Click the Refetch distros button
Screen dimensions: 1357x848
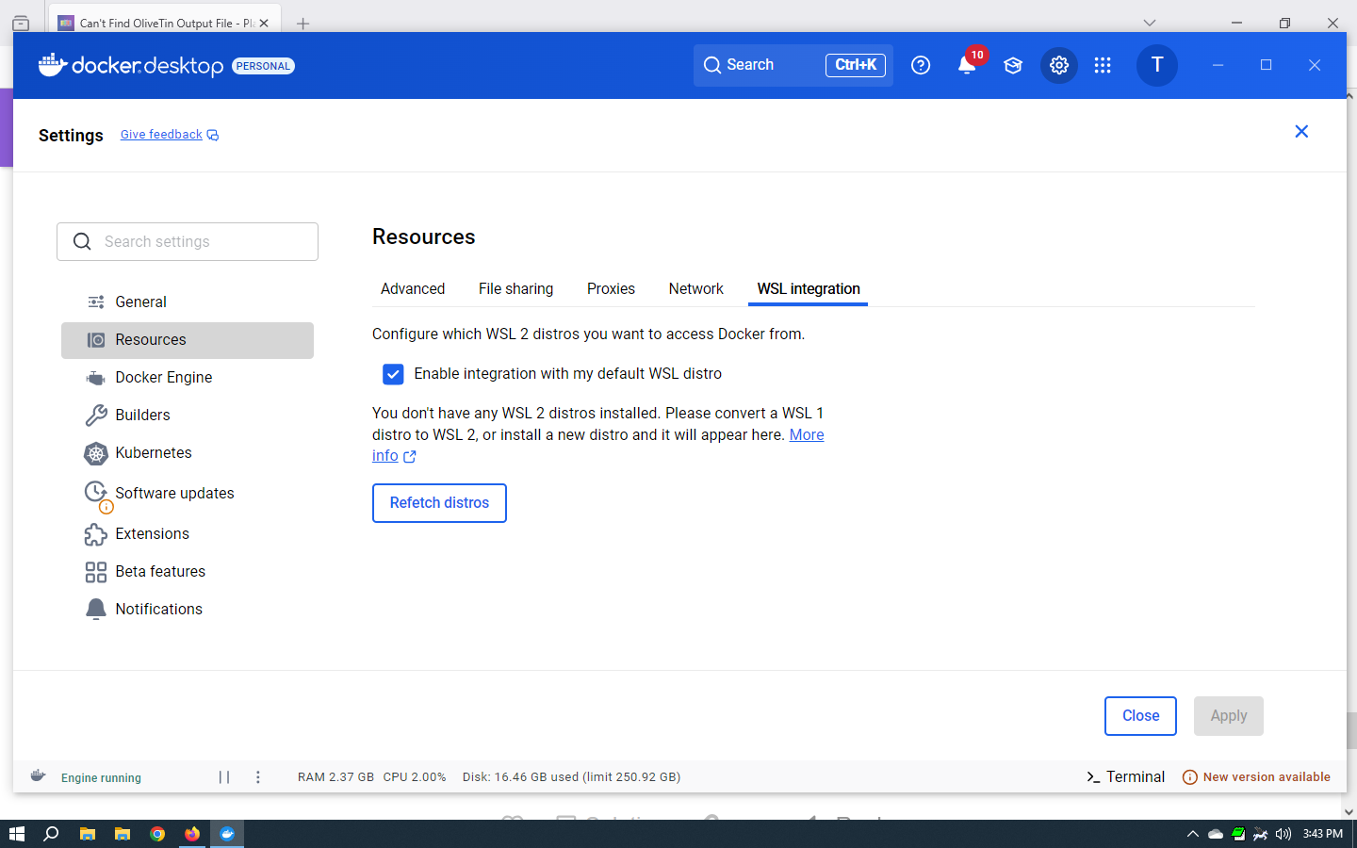(x=439, y=503)
